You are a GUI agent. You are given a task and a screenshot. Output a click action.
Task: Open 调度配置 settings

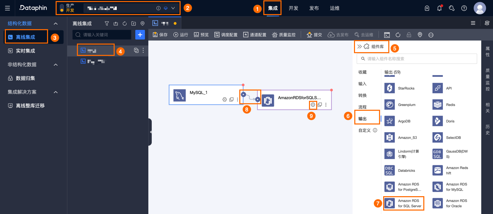[x=226, y=35]
